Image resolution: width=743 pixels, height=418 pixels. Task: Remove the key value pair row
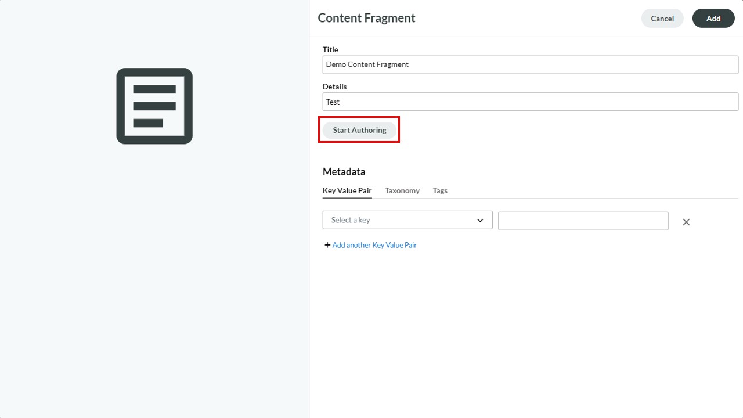[686, 222]
